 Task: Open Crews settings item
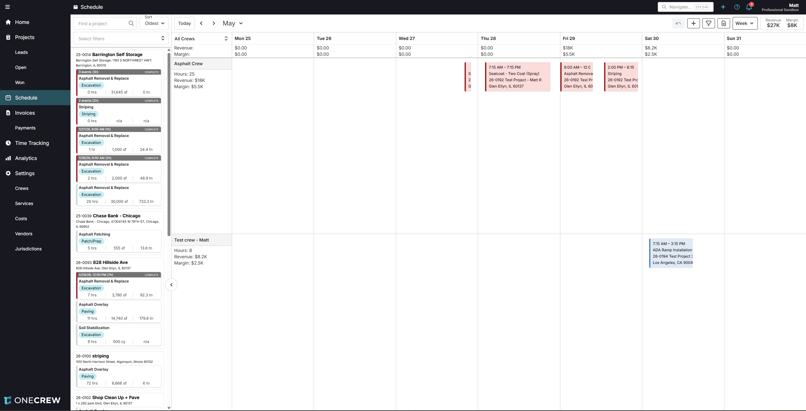coord(22,188)
